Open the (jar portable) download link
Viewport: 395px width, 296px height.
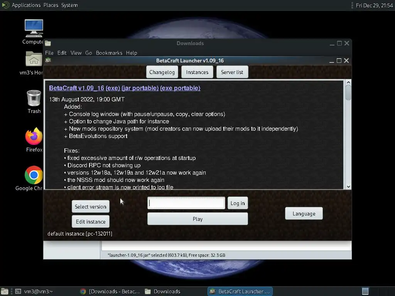[x=140, y=88]
